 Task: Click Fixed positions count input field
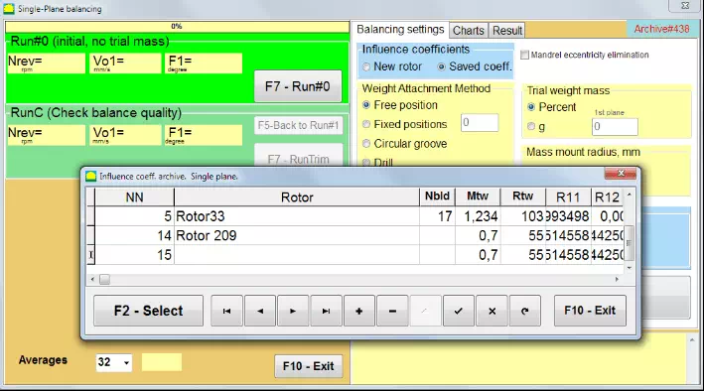coord(479,122)
